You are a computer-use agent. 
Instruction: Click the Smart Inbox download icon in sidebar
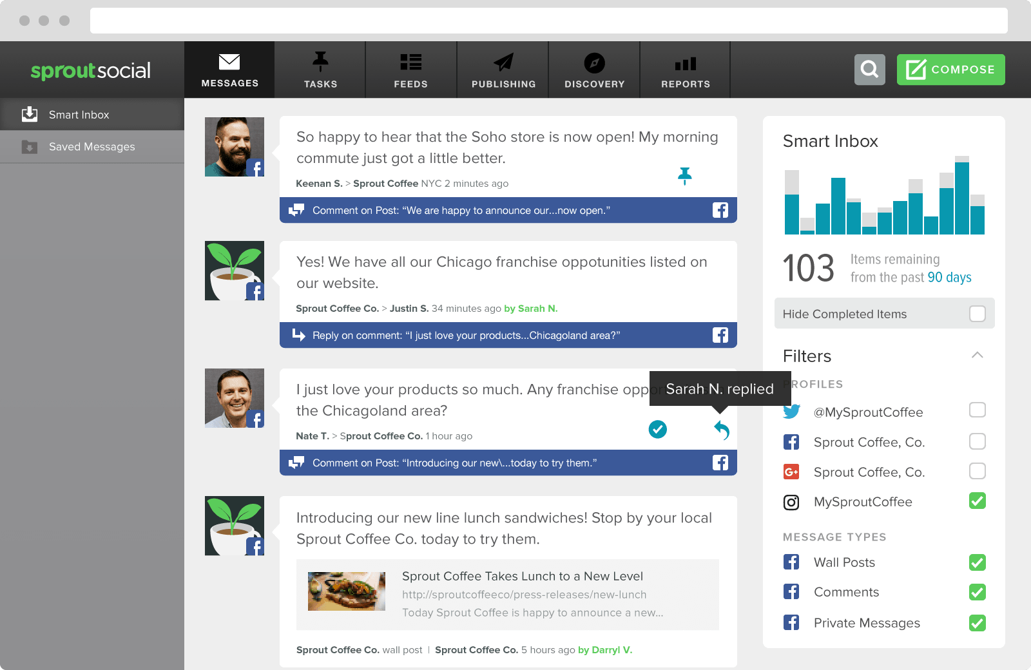[30, 114]
